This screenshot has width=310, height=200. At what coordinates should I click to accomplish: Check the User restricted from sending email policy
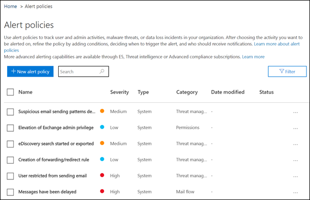pos(10,176)
